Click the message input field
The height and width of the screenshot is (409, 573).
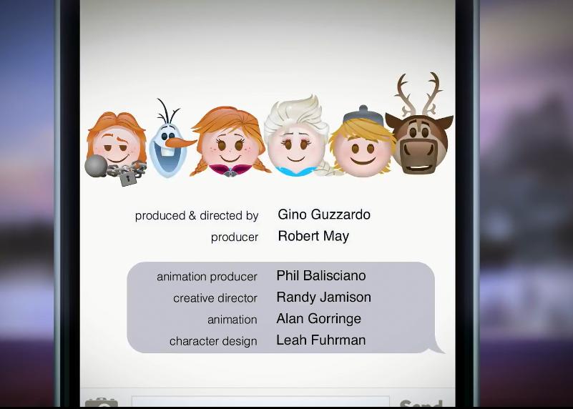tap(260, 402)
